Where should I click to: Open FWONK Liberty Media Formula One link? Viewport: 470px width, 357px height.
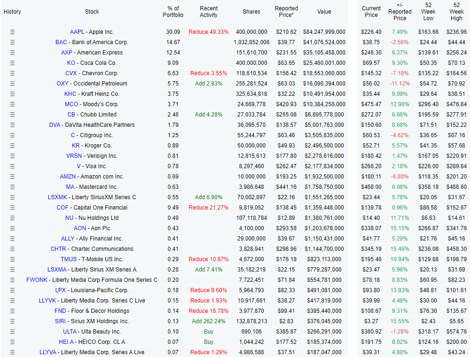coord(37,280)
